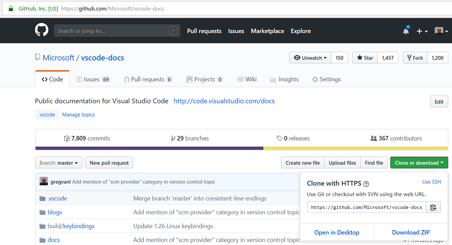452x245 pixels.
Task: Open commit 'Update 1.26 Linux keybindings'
Action: (173, 226)
